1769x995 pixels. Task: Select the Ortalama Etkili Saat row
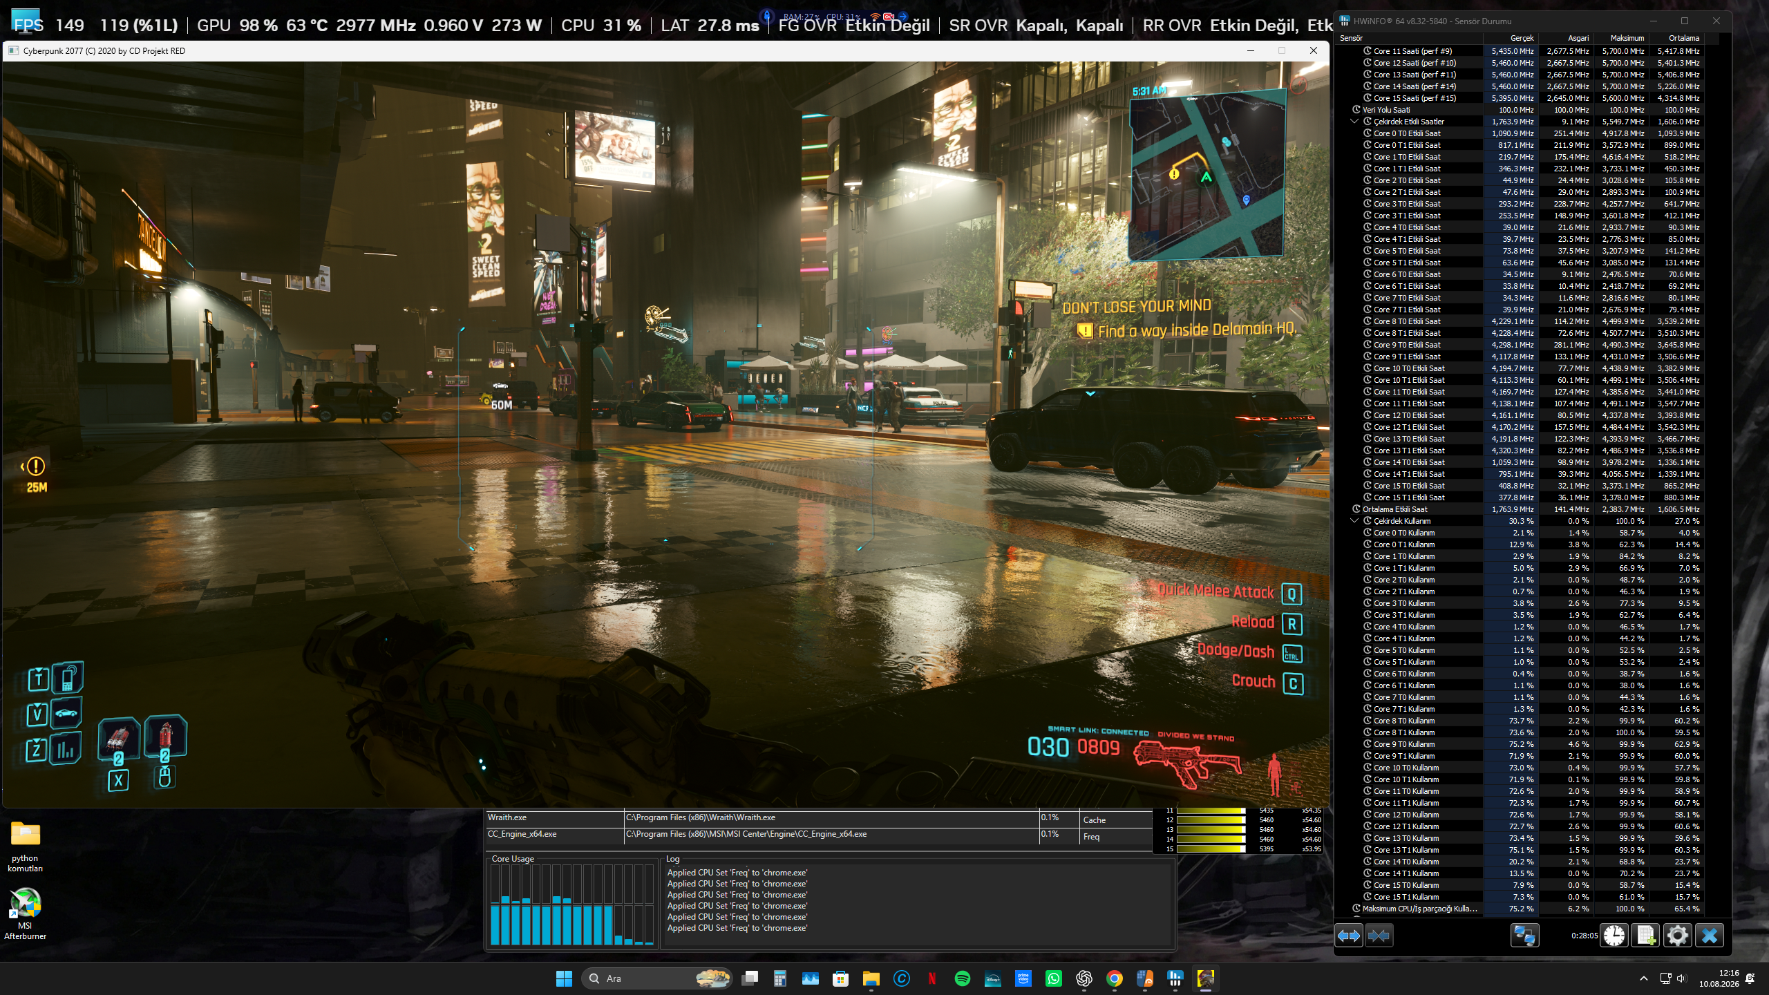click(x=1519, y=509)
